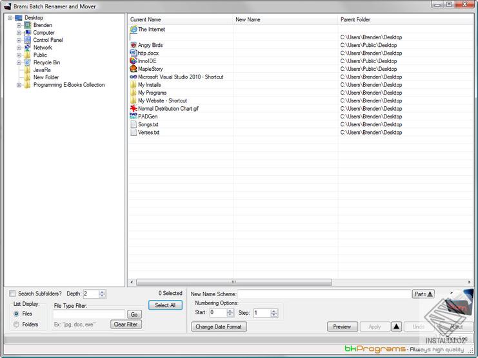Increase the numbering Step spinner

274,310
